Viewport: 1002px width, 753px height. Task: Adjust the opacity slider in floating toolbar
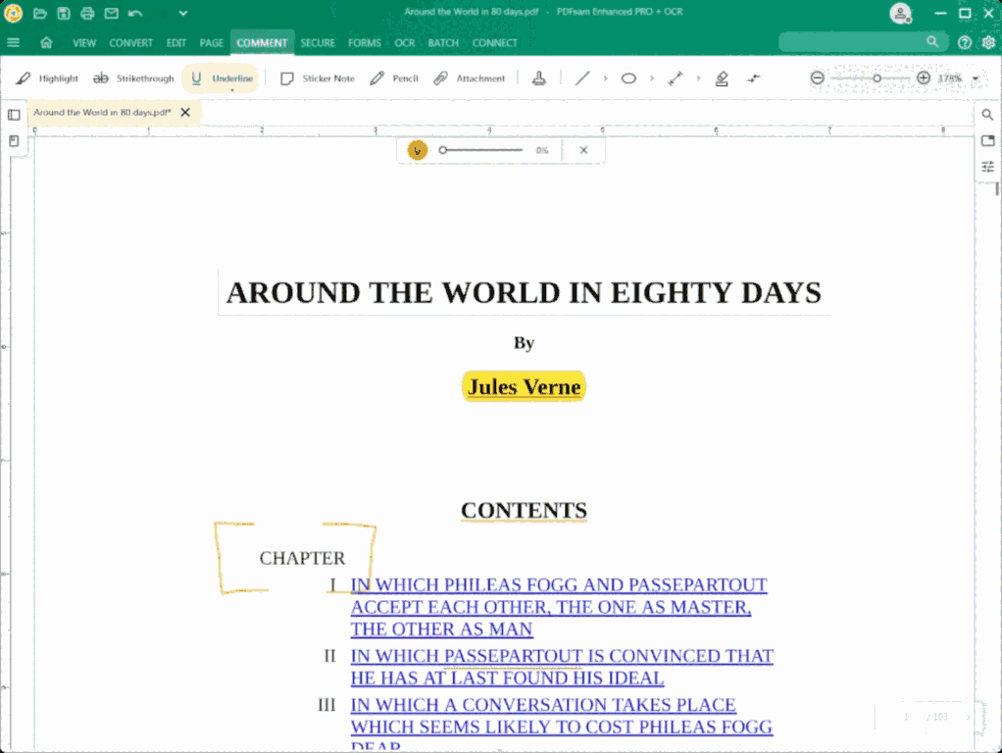[x=480, y=150]
